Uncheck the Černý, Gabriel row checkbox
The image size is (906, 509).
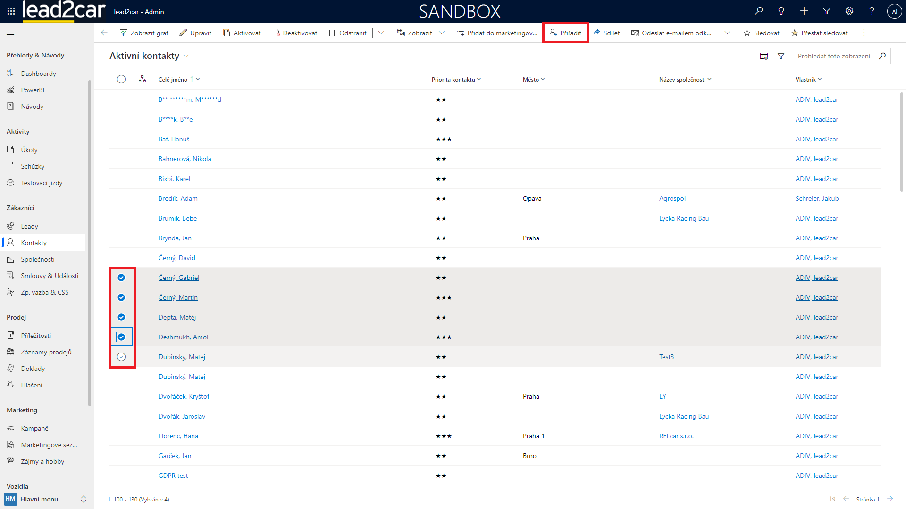click(x=121, y=278)
